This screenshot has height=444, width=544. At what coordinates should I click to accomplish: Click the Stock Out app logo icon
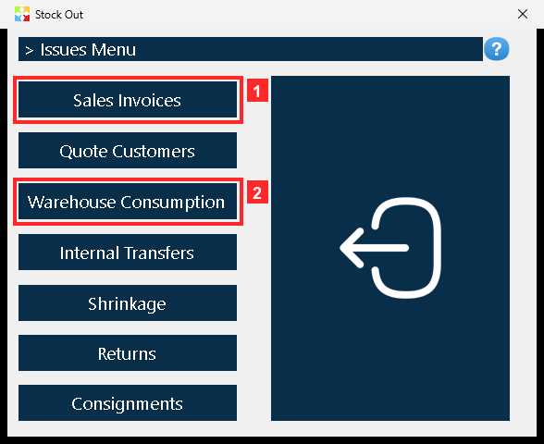tap(22, 14)
